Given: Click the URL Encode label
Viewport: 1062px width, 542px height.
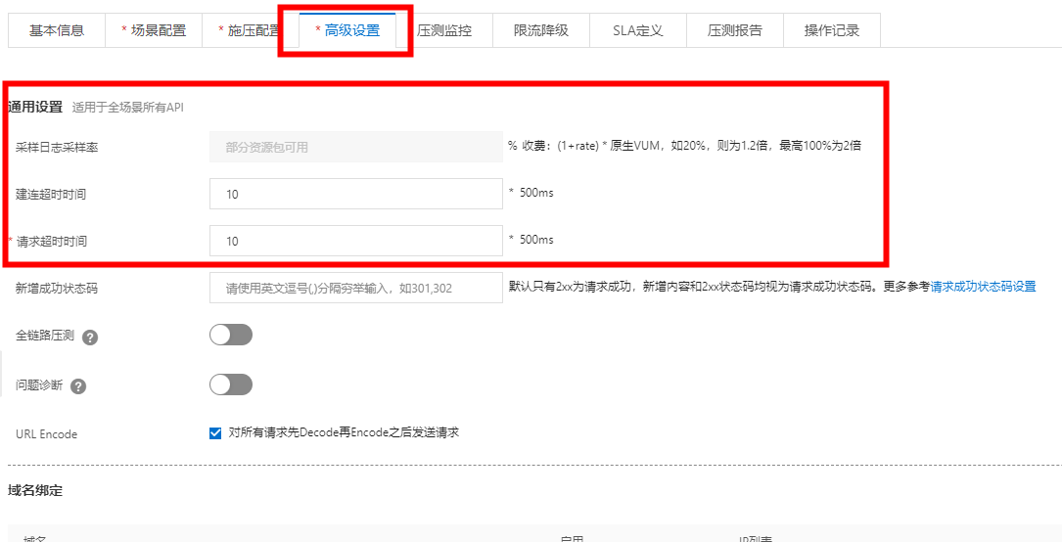Looking at the screenshot, I should 47,434.
